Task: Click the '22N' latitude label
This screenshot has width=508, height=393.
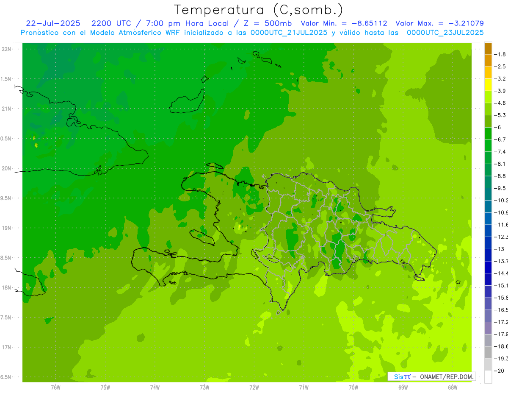Action: (6, 49)
